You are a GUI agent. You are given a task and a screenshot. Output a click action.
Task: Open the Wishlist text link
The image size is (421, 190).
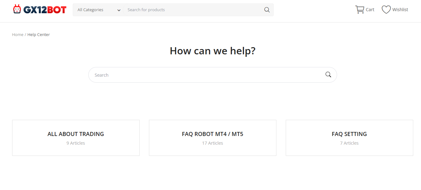coord(400,10)
